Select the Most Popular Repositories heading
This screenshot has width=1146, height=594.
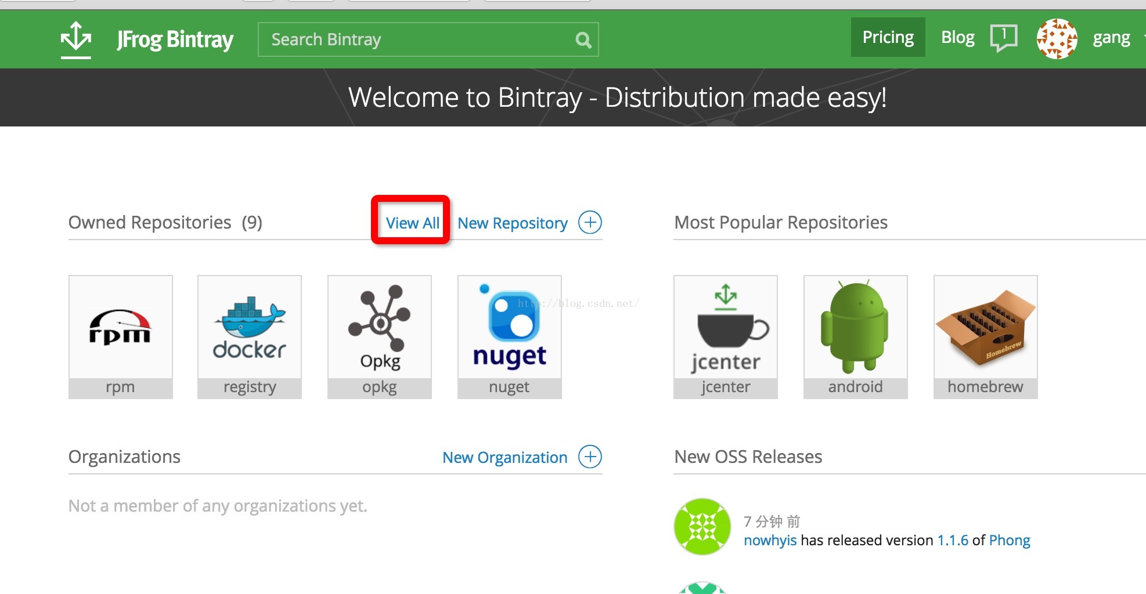[x=781, y=222]
